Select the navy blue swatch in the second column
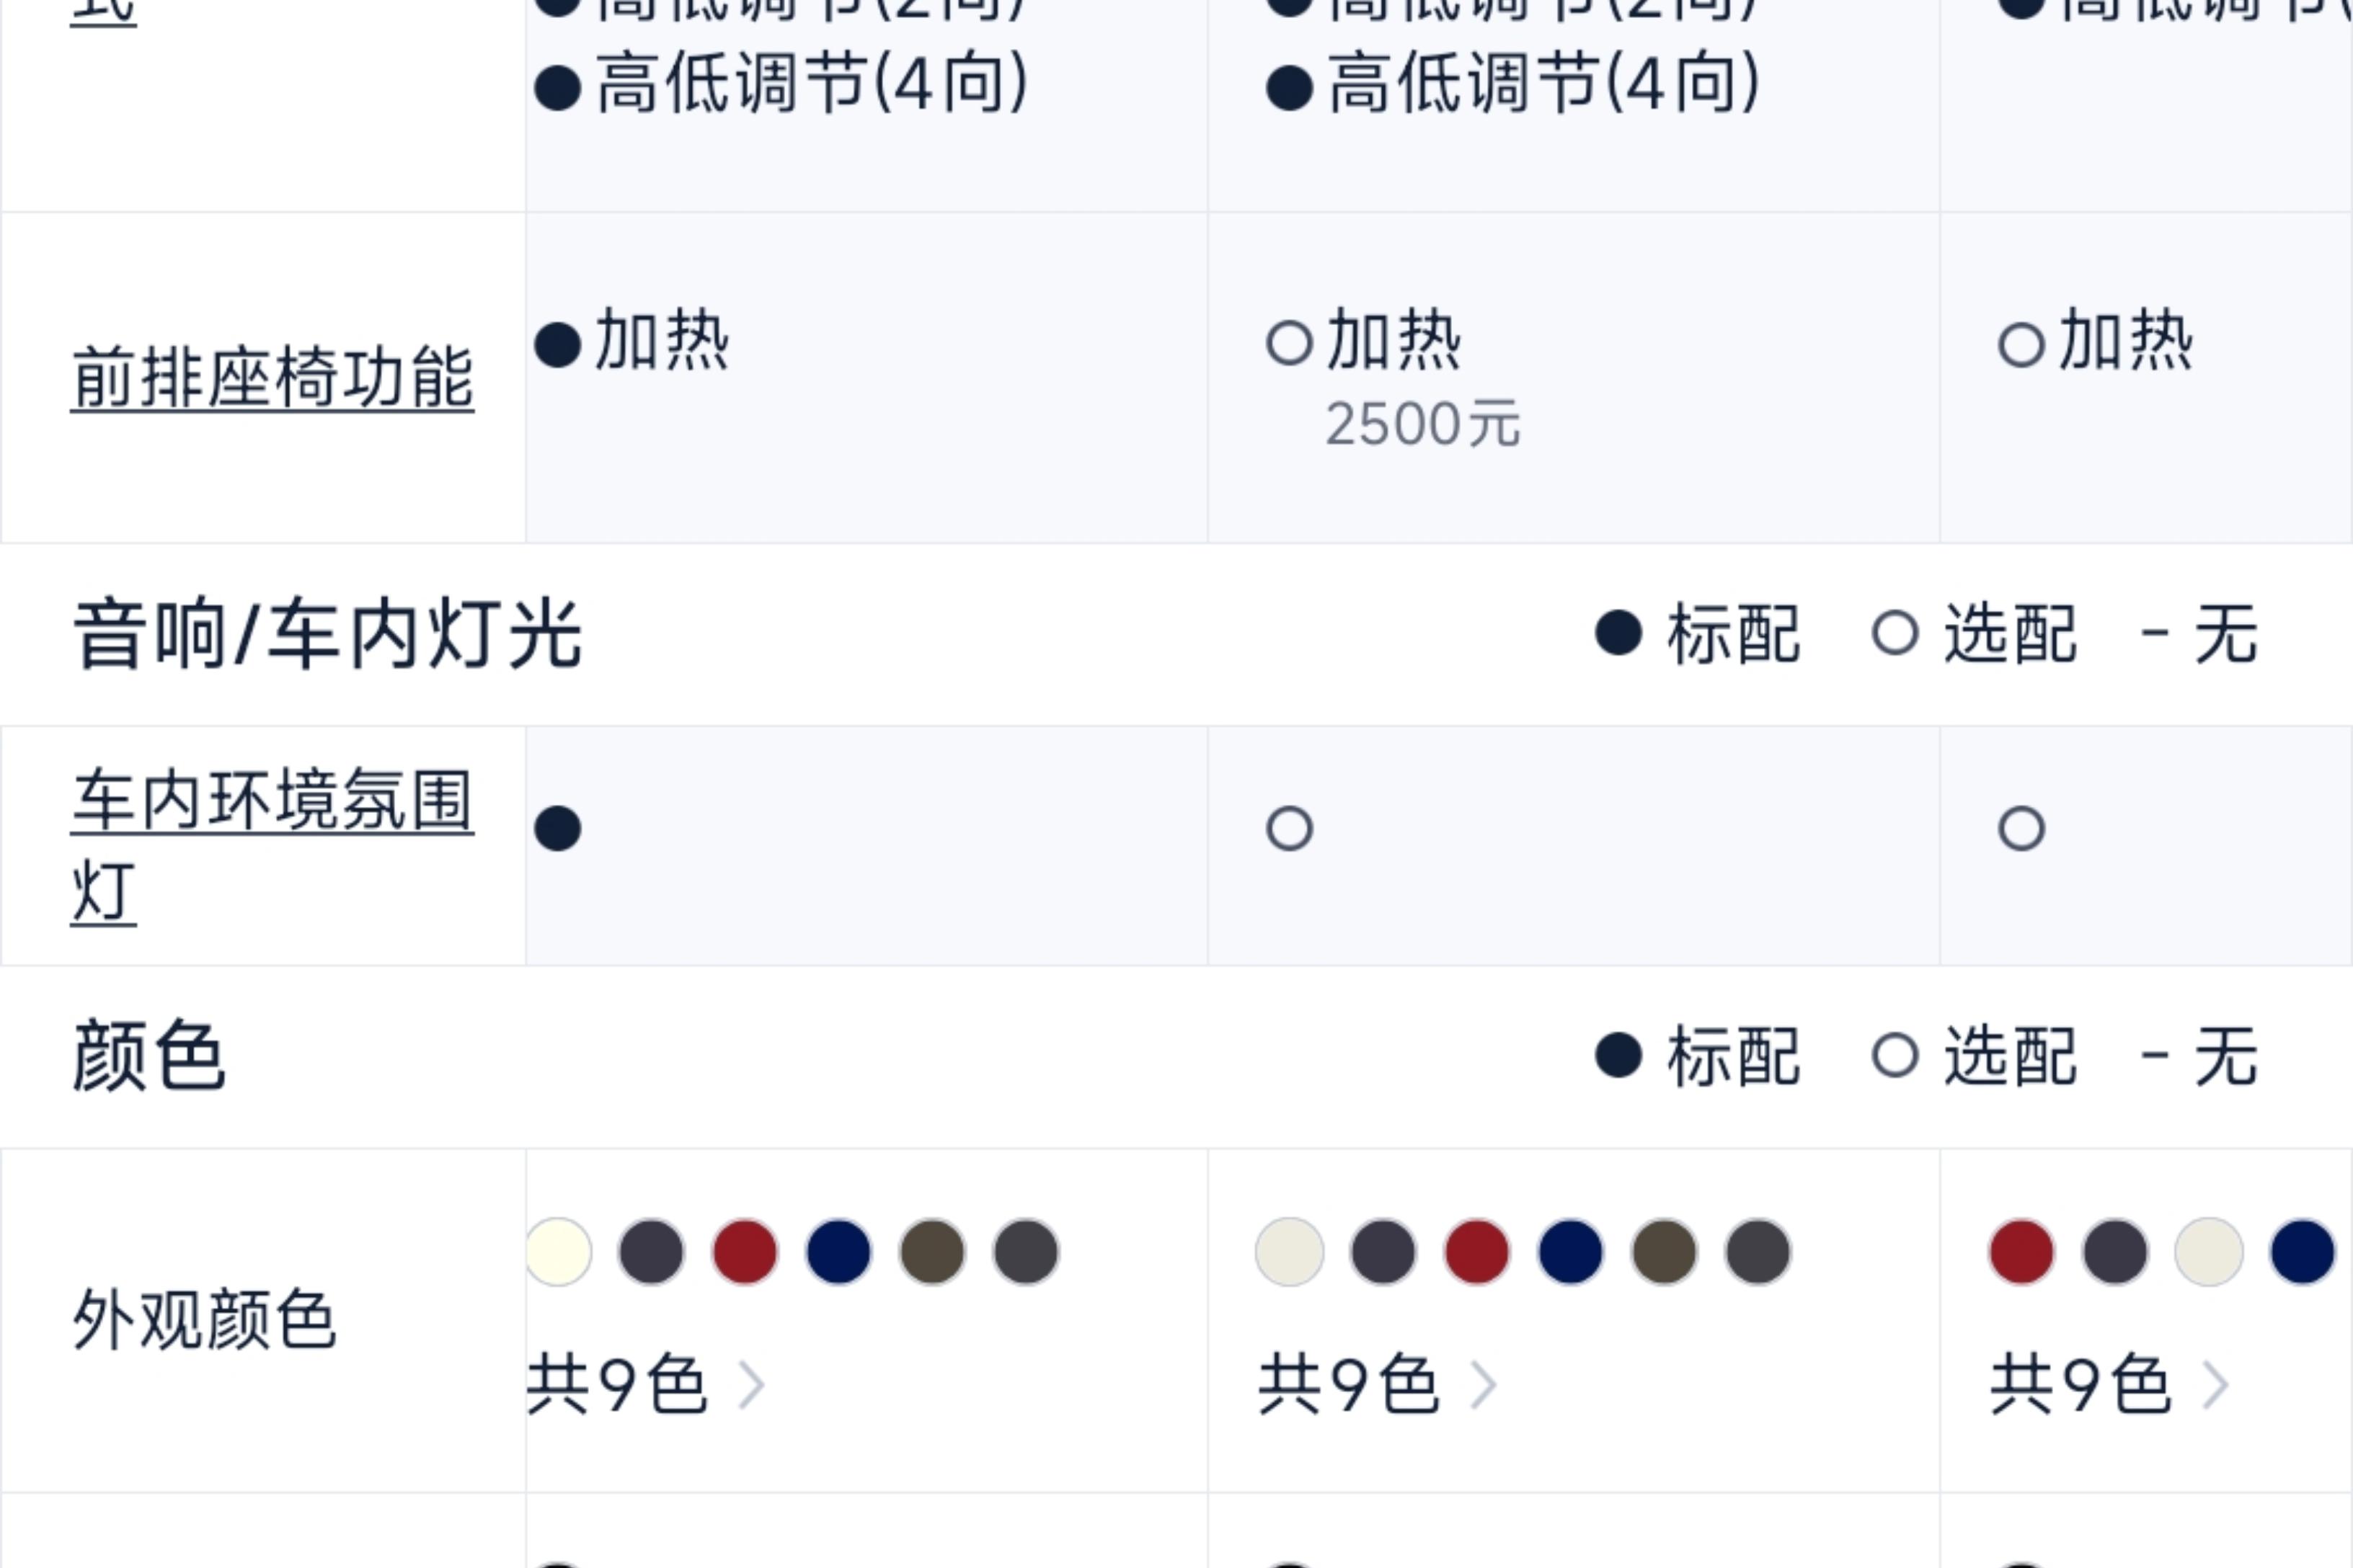2353x1568 pixels. tap(1571, 1252)
